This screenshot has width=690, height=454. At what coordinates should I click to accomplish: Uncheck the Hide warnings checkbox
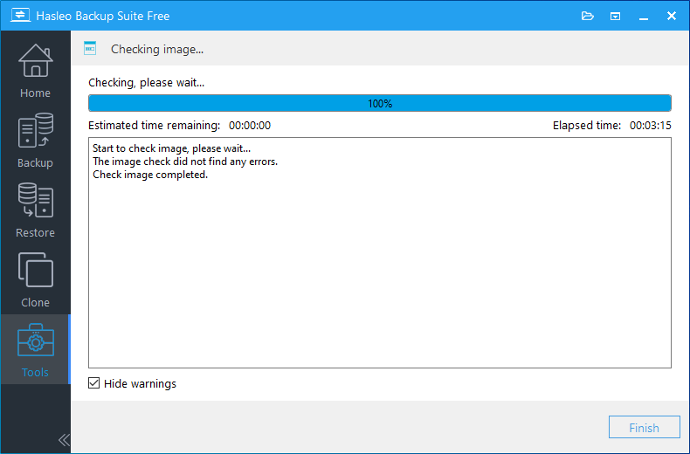(x=94, y=383)
